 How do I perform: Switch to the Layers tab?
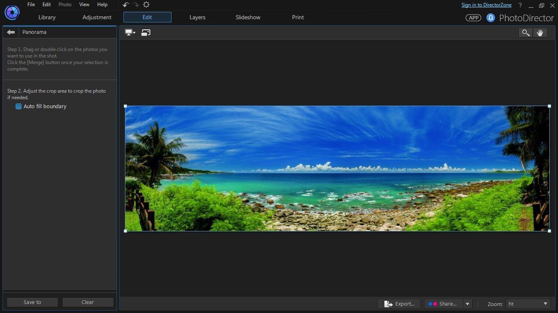pyautogui.click(x=197, y=17)
